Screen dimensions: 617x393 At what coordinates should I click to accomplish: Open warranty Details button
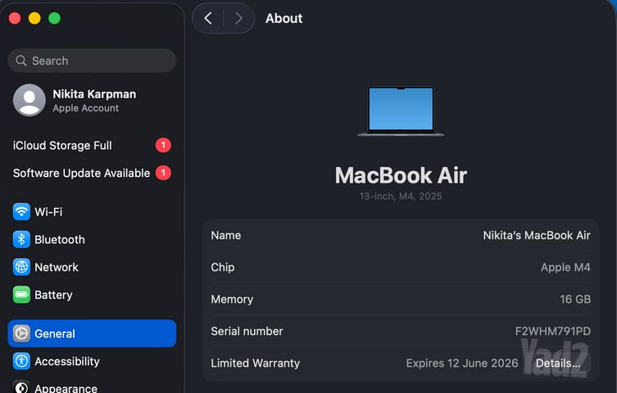(x=557, y=364)
